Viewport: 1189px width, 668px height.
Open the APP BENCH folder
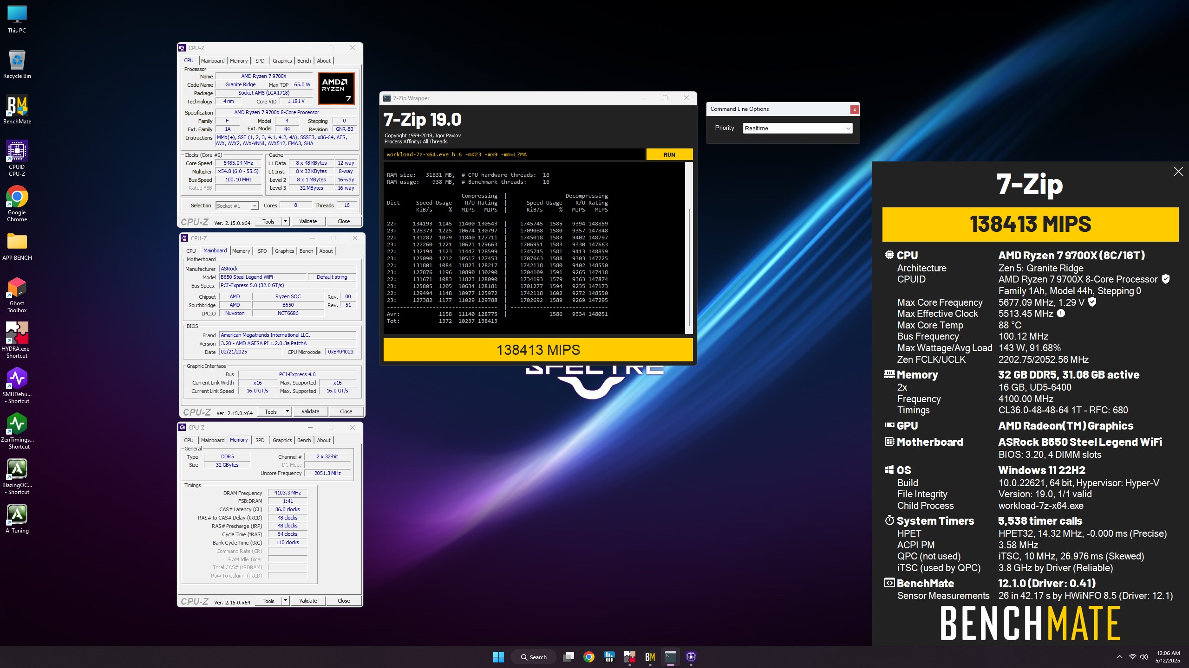(x=17, y=246)
